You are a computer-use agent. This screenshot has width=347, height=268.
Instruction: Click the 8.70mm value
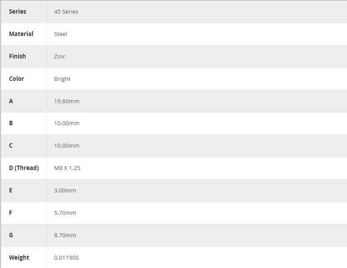65,235
